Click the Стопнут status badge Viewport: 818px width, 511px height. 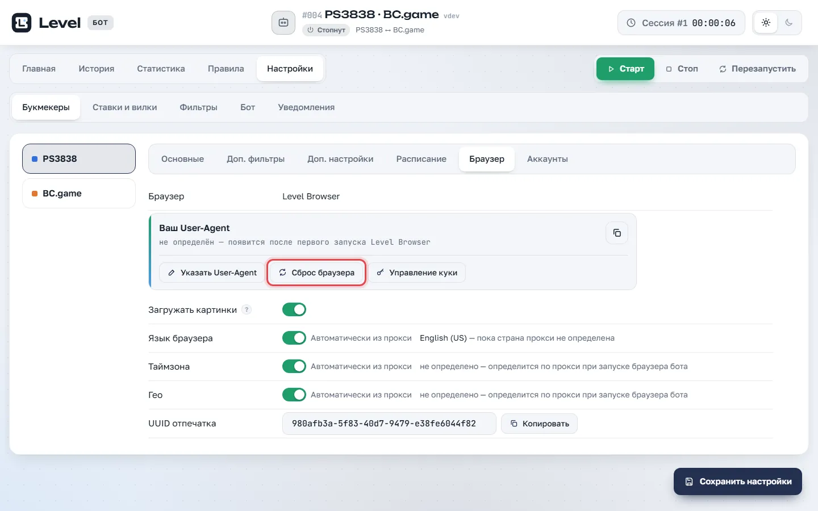click(326, 30)
